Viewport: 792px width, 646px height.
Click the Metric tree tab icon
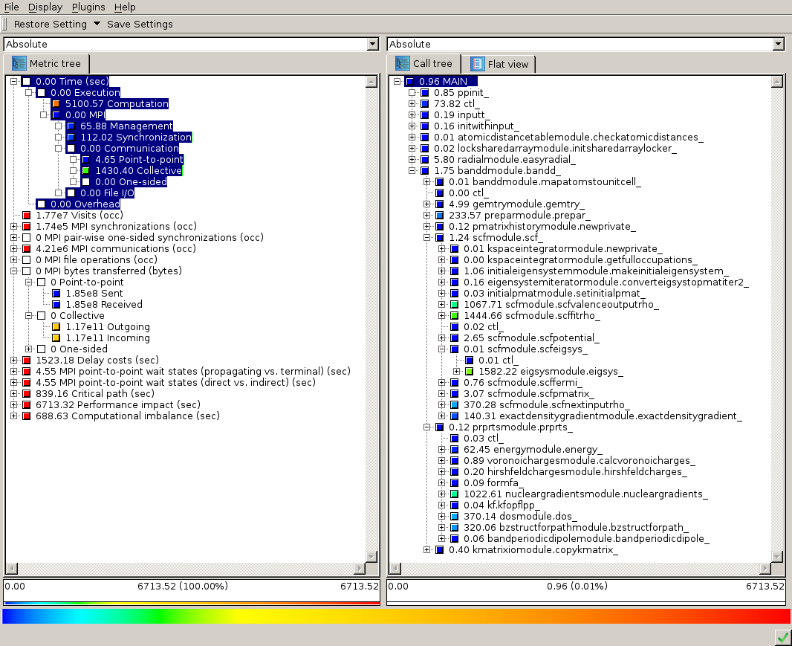(19, 63)
